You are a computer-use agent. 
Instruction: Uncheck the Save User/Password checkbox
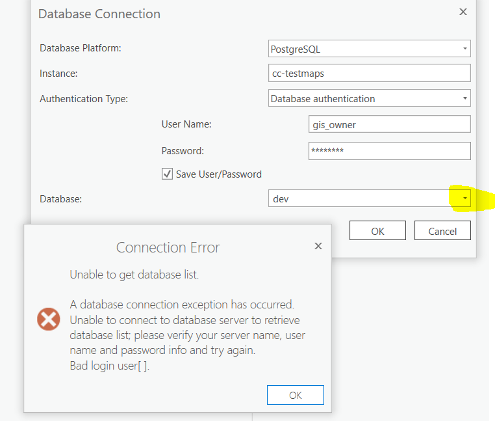coord(168,174)
